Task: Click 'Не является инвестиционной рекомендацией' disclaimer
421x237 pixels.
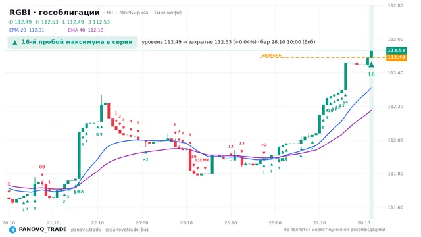Action: pos(334,230)
